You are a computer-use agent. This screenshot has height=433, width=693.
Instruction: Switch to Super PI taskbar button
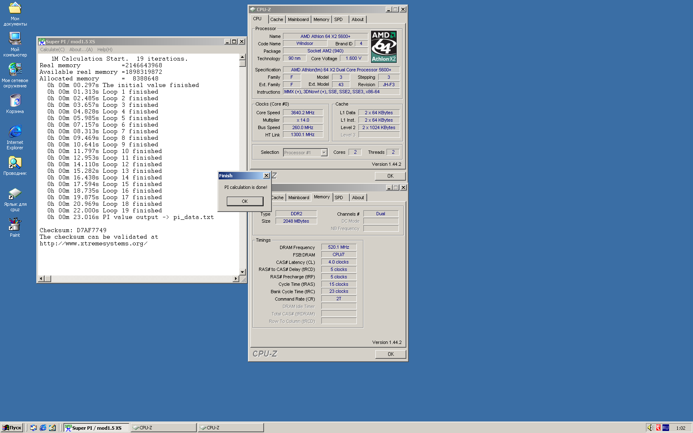[x=97, y=428]
